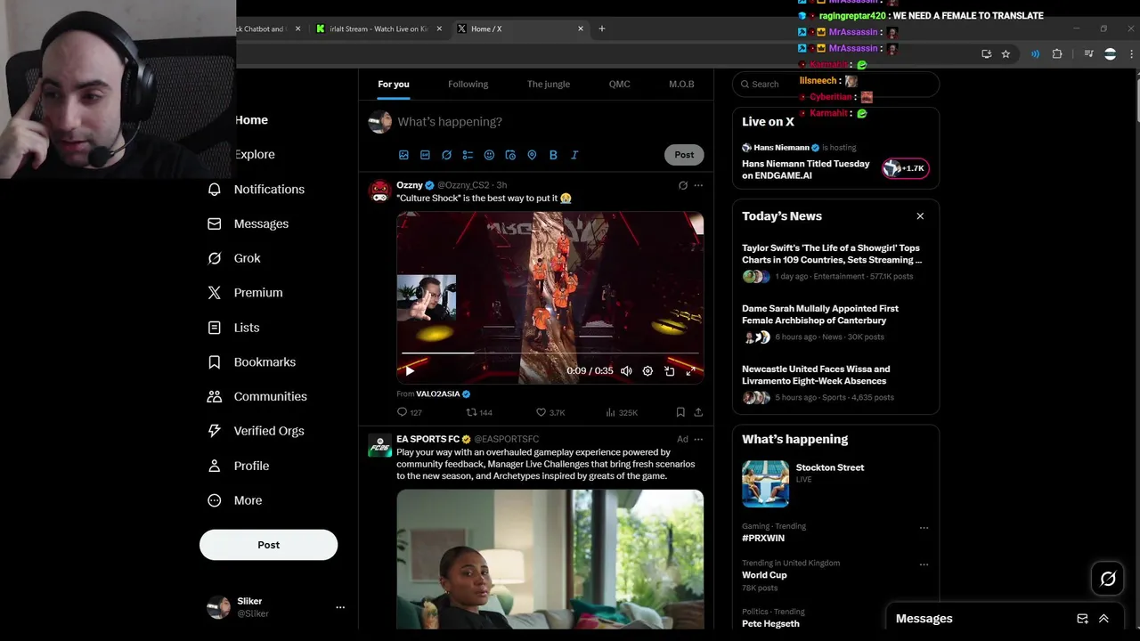Open Lists in the sidebar
Screen dimensions: 1140x641
[233, 328]
